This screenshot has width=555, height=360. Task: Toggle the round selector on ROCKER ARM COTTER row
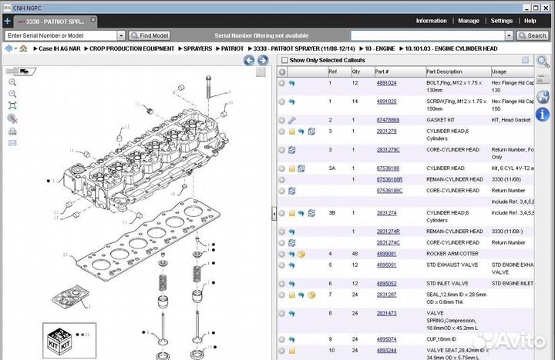click(x=282, y=253)
